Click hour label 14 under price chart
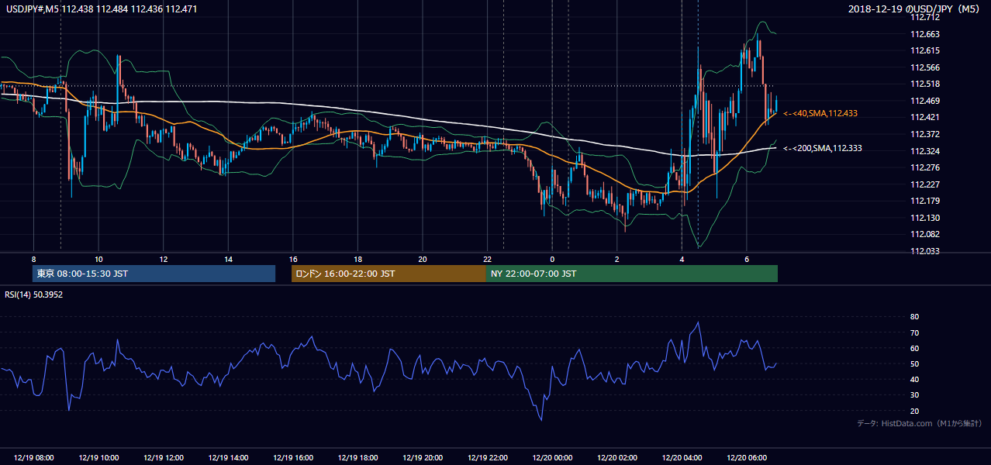This screenshot has height=465, width=991. pos(228,258)
